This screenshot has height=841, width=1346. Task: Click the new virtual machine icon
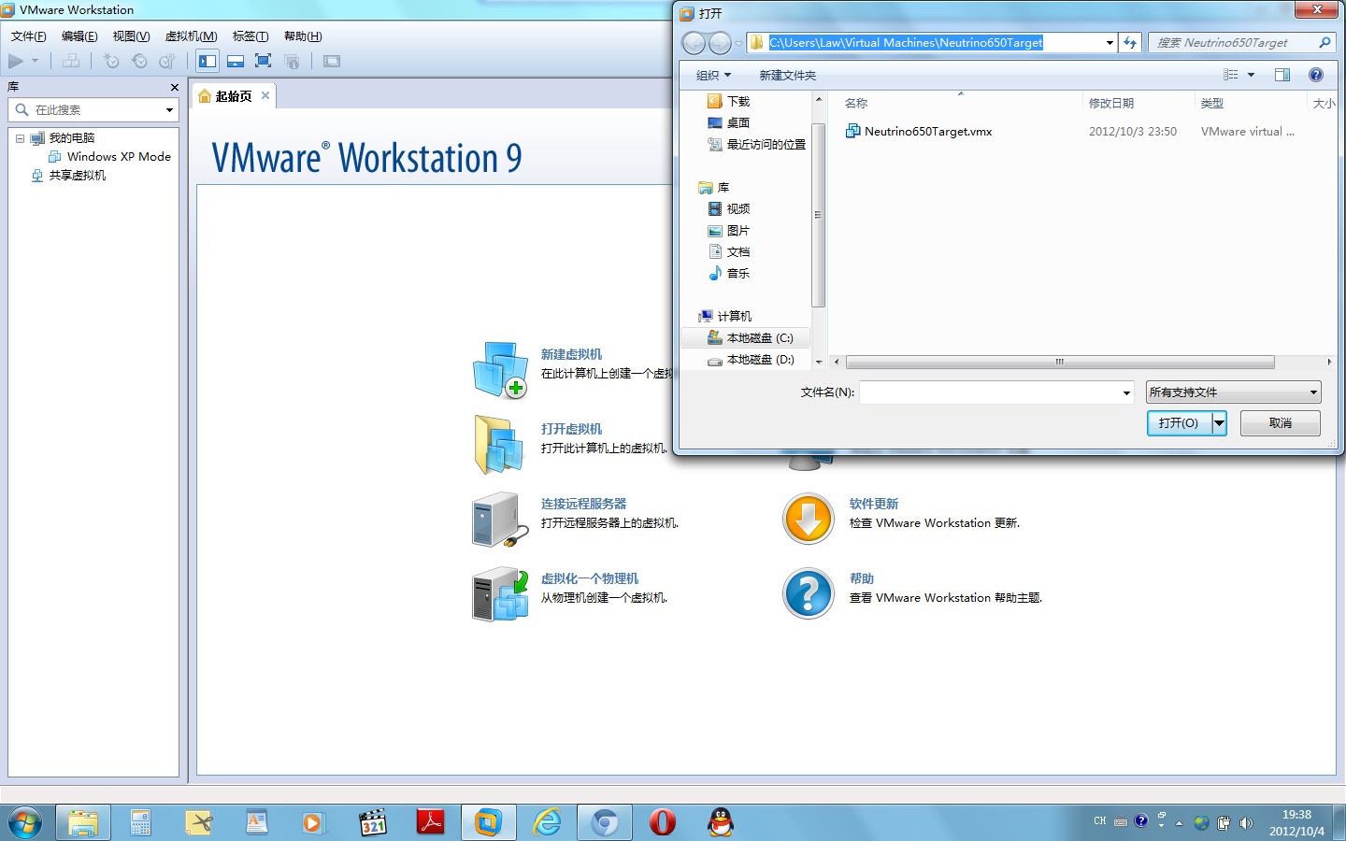pyautogui.click(x=500, y=369)
